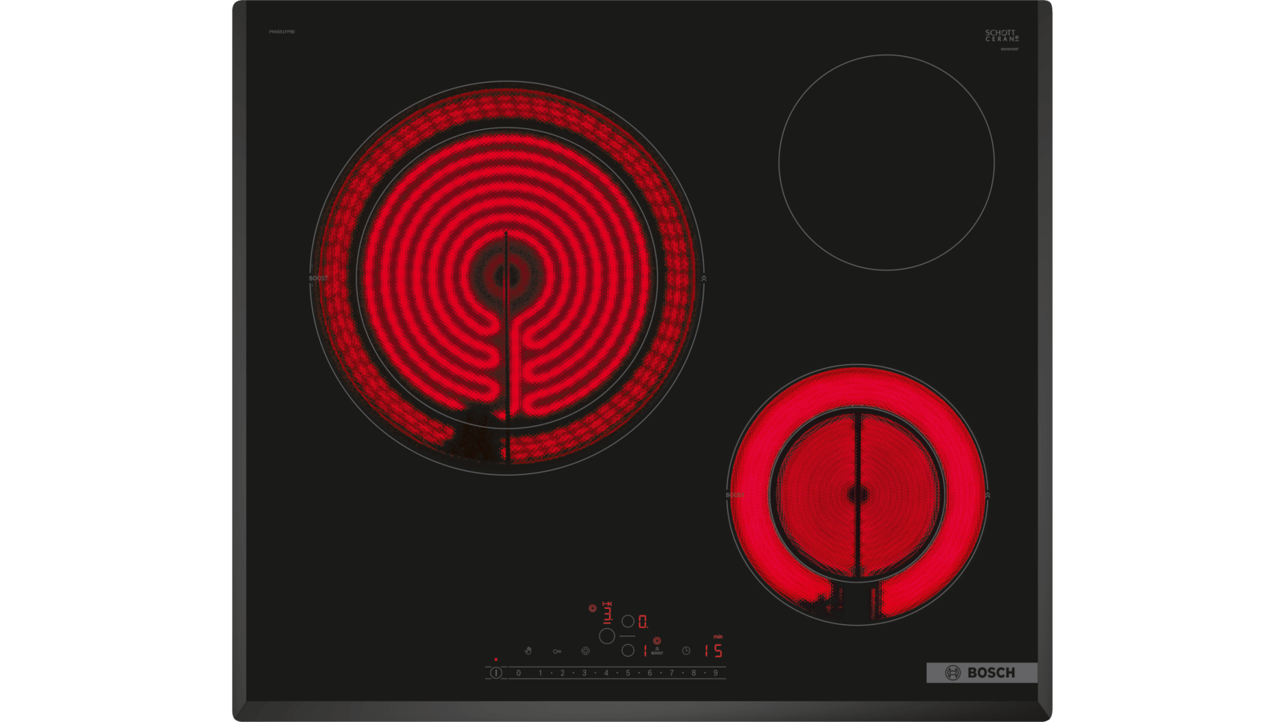Image resolution: width=1284 pixels, height=722 pixels.
Task: Tap the Boost symbol next to the power level
Action: click(x=657, y=651)
